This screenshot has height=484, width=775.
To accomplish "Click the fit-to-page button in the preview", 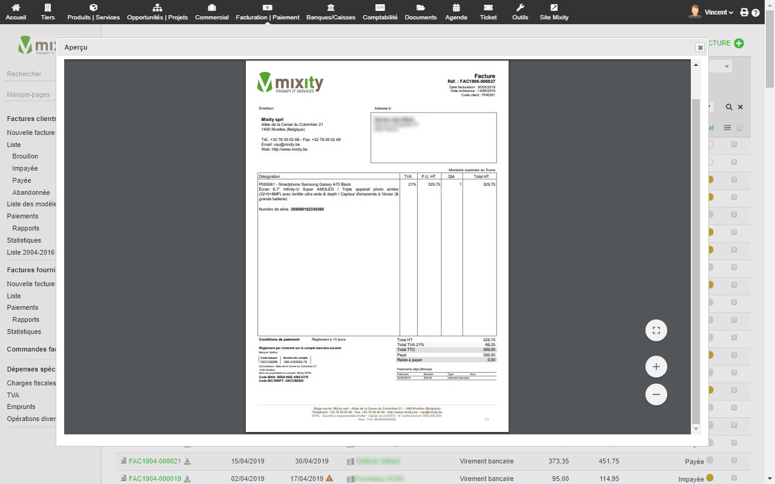I will pos(656,330).
